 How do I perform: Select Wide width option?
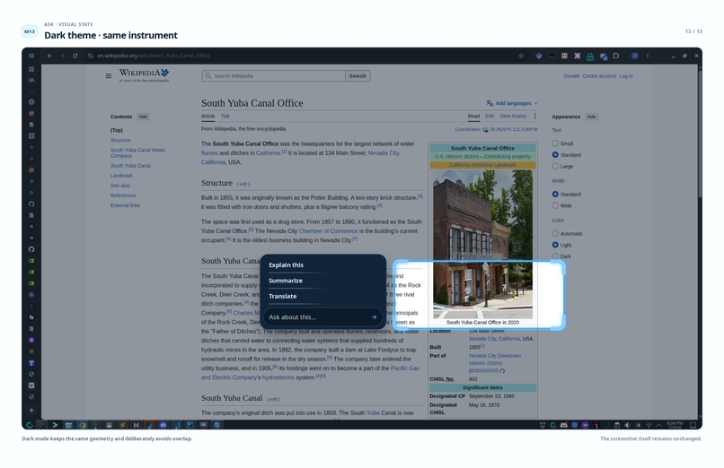(x=555, y=205)
